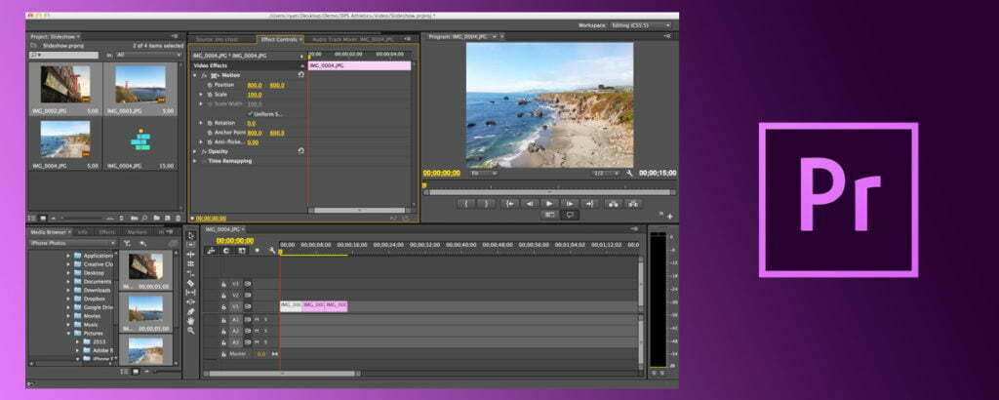
Task: Click the Lift button in Program monitor
Action: click(613, 203)
